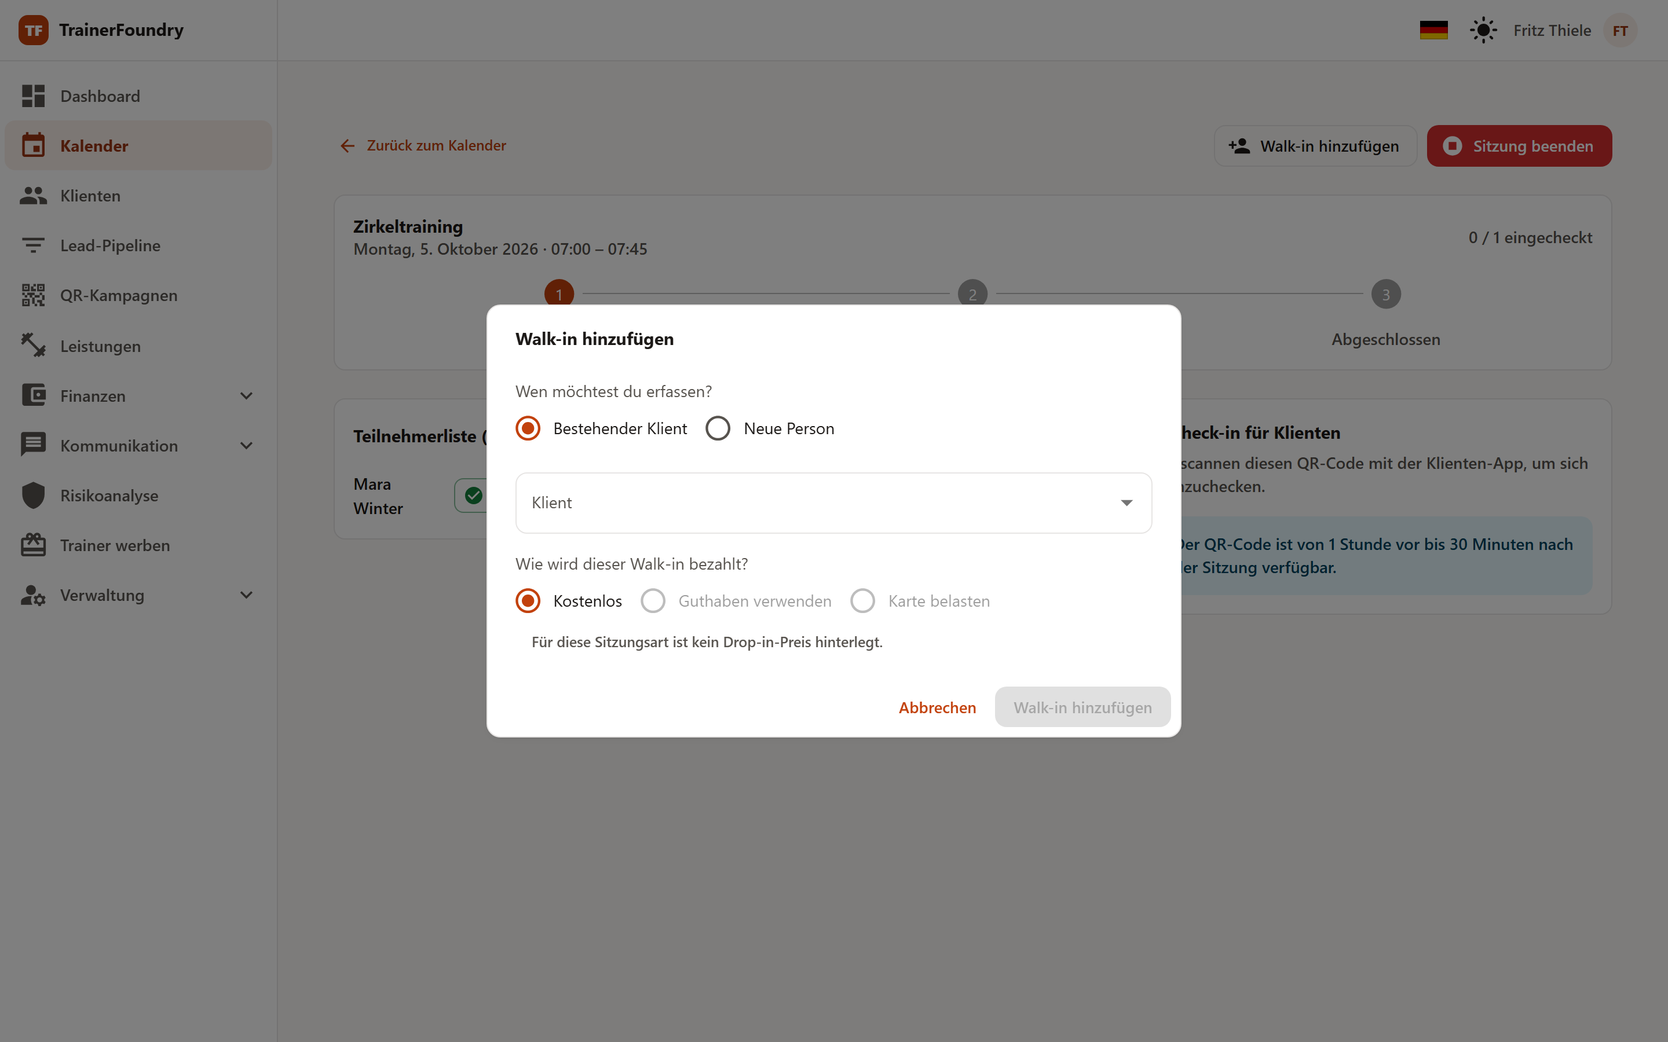The height and width of the screenshot is (1042, 1668).
Task: Open the Risikoanalyse shield icon
Action: [x=33, y=496]
